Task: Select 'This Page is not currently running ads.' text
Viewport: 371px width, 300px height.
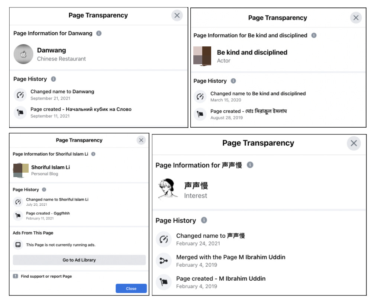Action: pyautogui.click(x=61, y=245)
